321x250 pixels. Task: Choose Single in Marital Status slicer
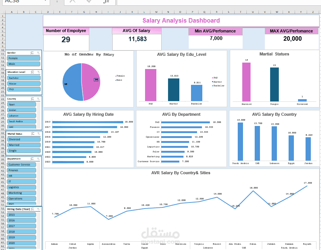24,150
